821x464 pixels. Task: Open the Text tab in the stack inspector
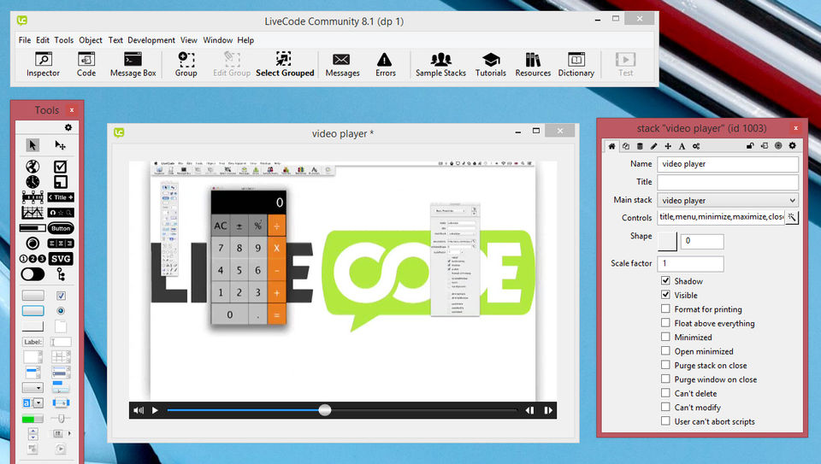coord(682,146)
